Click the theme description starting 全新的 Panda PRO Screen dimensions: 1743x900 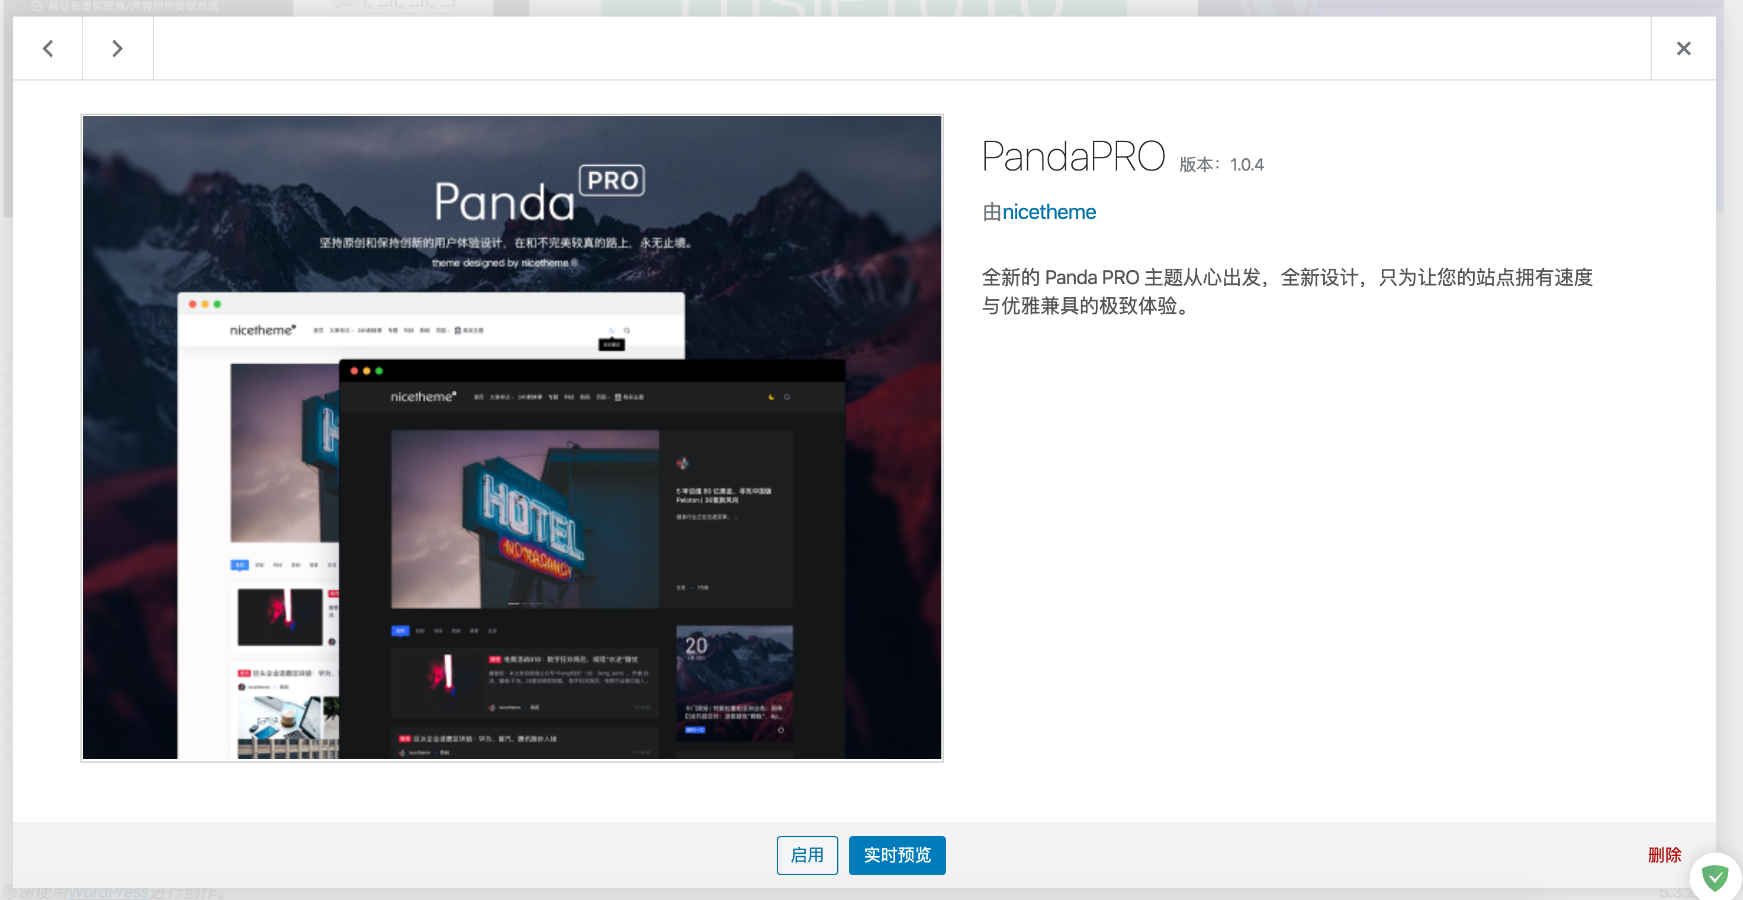[1287, 292]
